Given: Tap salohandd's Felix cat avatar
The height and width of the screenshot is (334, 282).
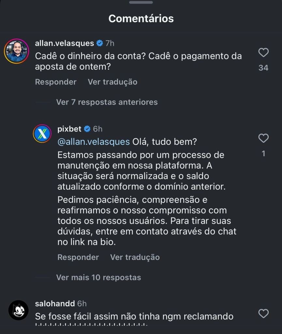Looking at the screenshot, I should pos(18,310).
